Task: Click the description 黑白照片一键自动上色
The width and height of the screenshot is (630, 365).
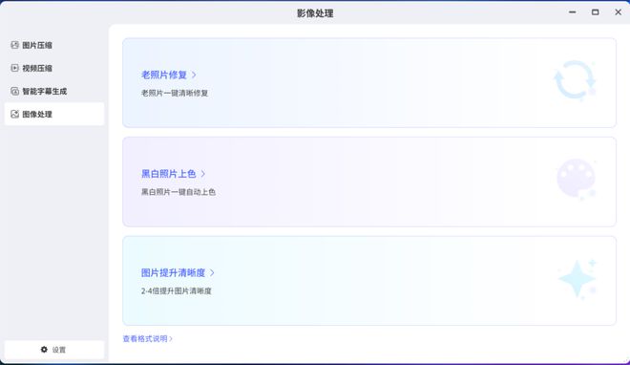Action: click(x=178, y=192)
